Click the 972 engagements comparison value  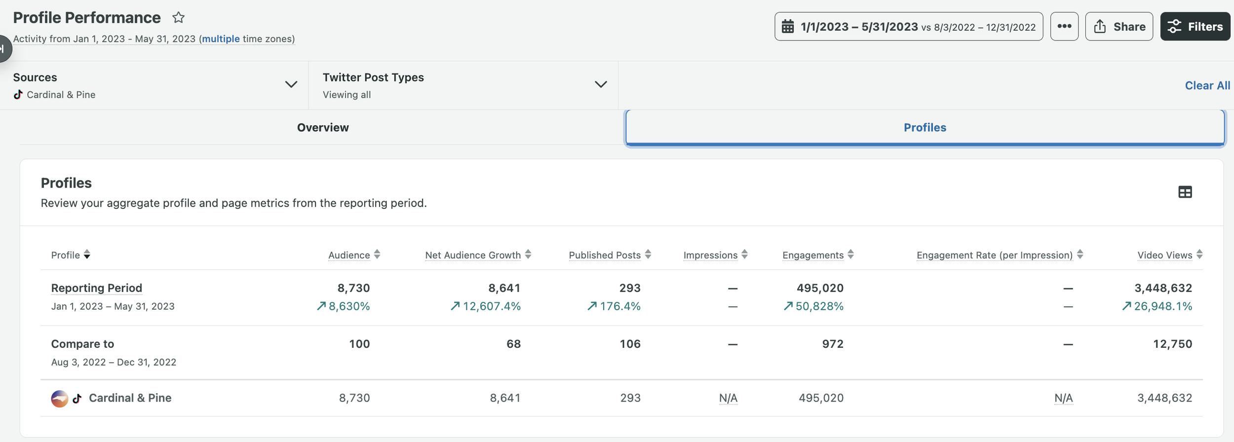(833, 344)
